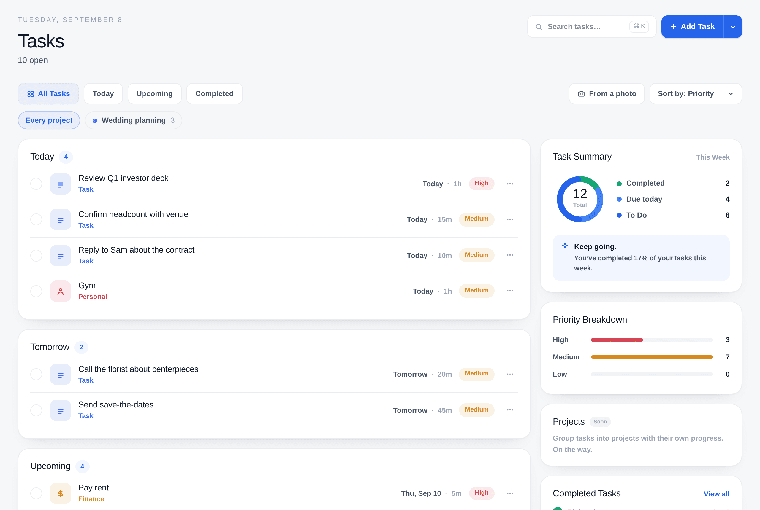This screenshot has width=760, height=510.
Task: Click the Task label under Review Q1 investor deck
Action: [86, 189]
